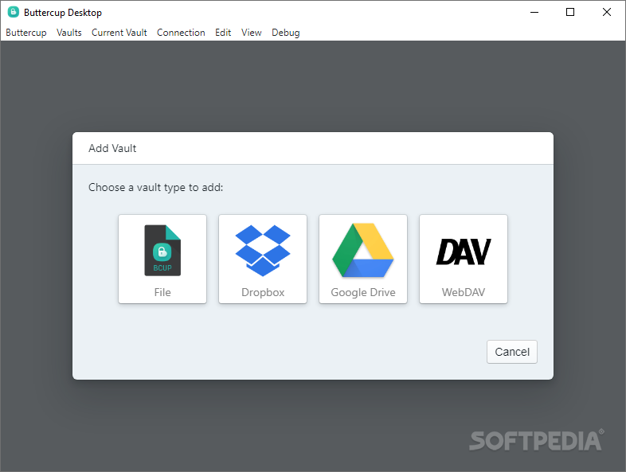Choose the BCUP File vault icon
Viewport: 626px width, 472px height.
tap(162, 251)
